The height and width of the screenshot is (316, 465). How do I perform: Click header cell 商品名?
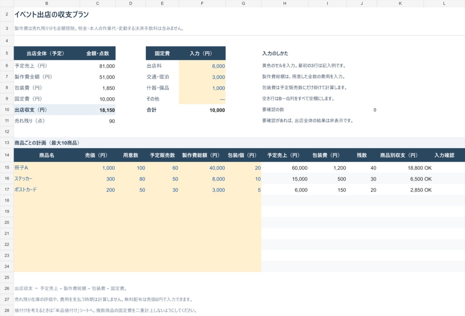[x=47, y=155]
